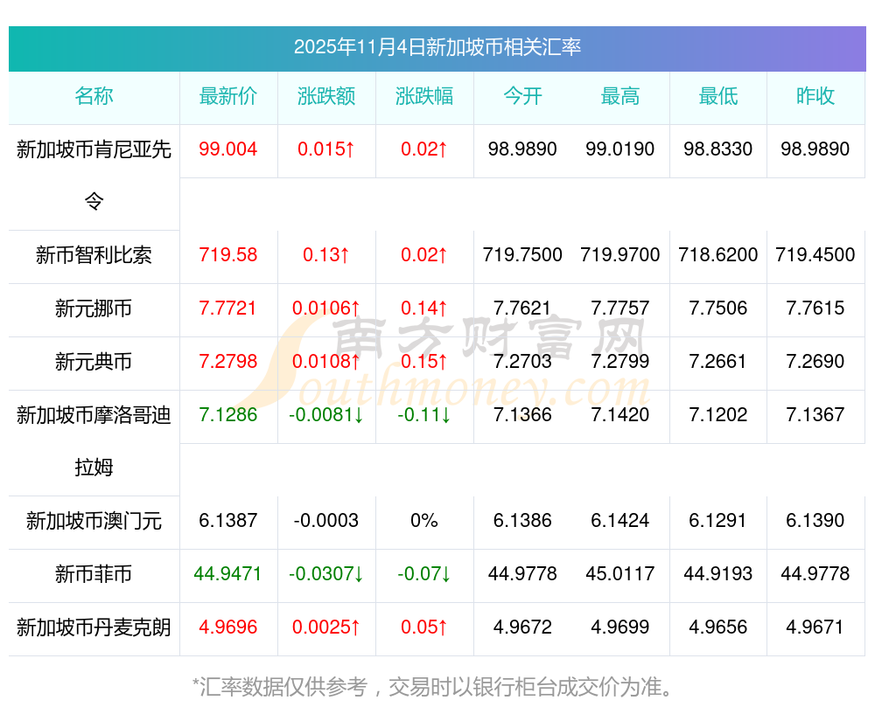
Task: Click change amount 0.0025↑
Action: click(x=325, y=627)
